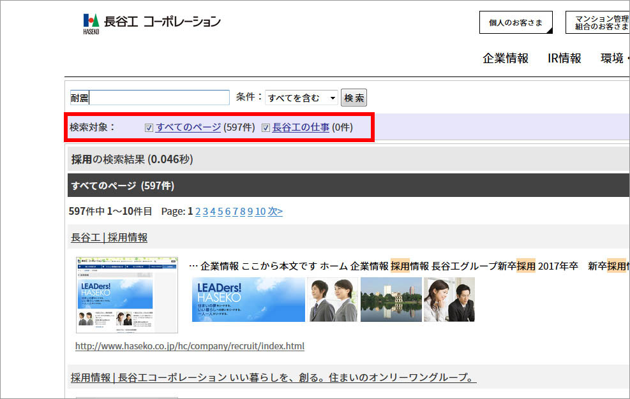Go to results page 2
630x399 pixels.
coord(198,211)
